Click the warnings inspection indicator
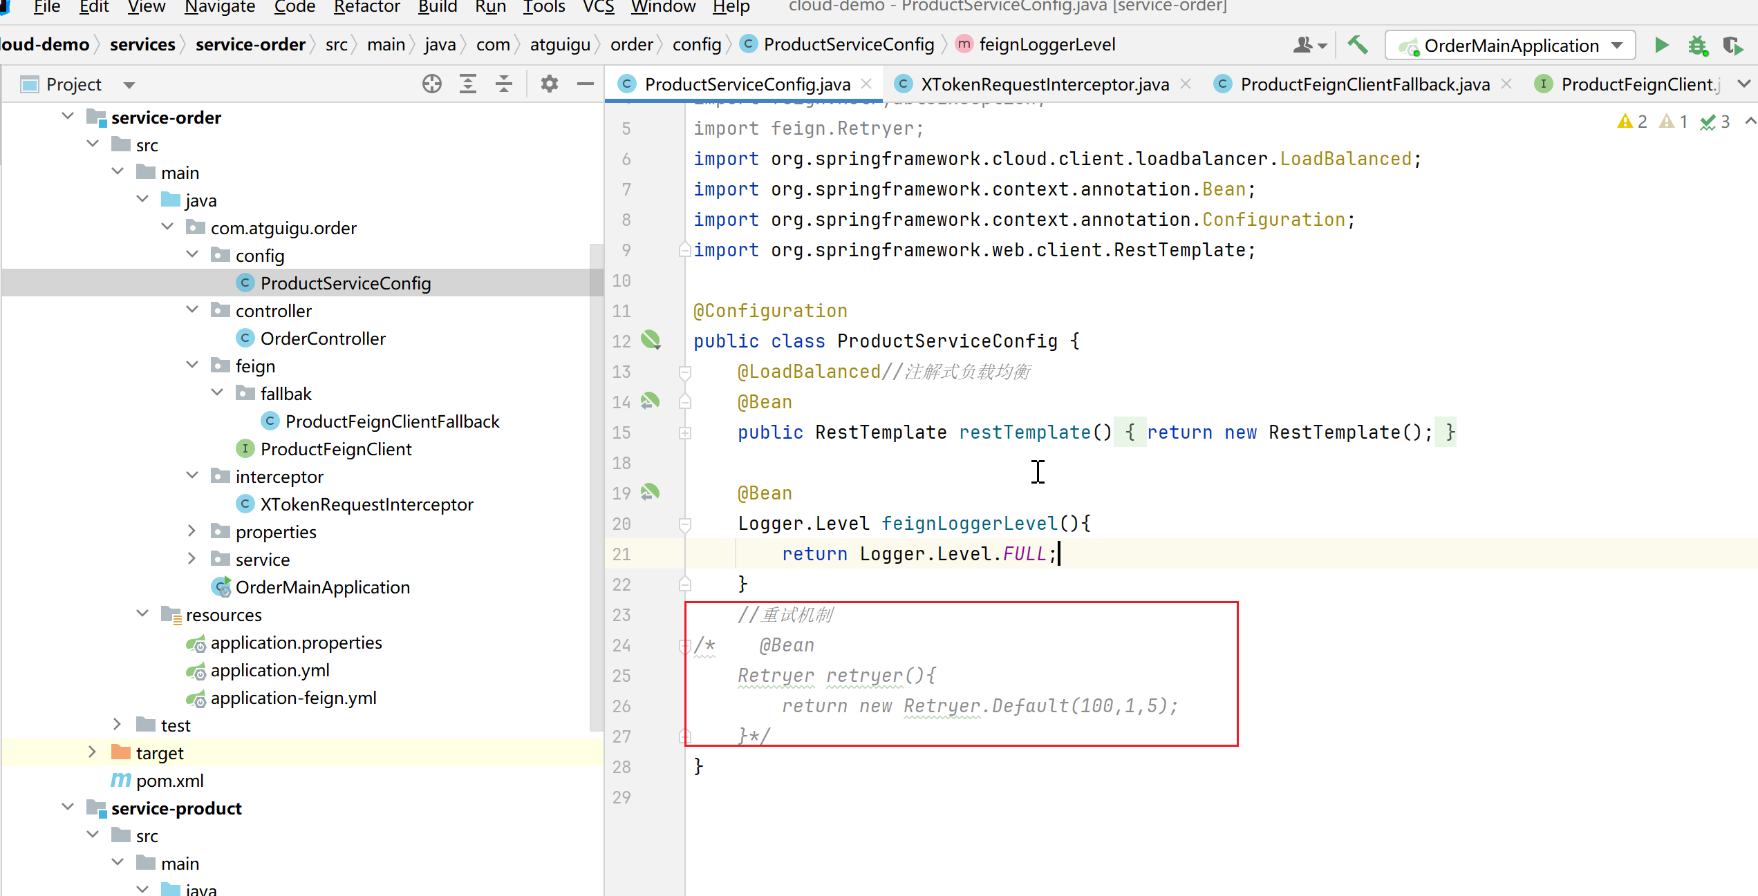1758x896 pixels. pos(1633,122)
